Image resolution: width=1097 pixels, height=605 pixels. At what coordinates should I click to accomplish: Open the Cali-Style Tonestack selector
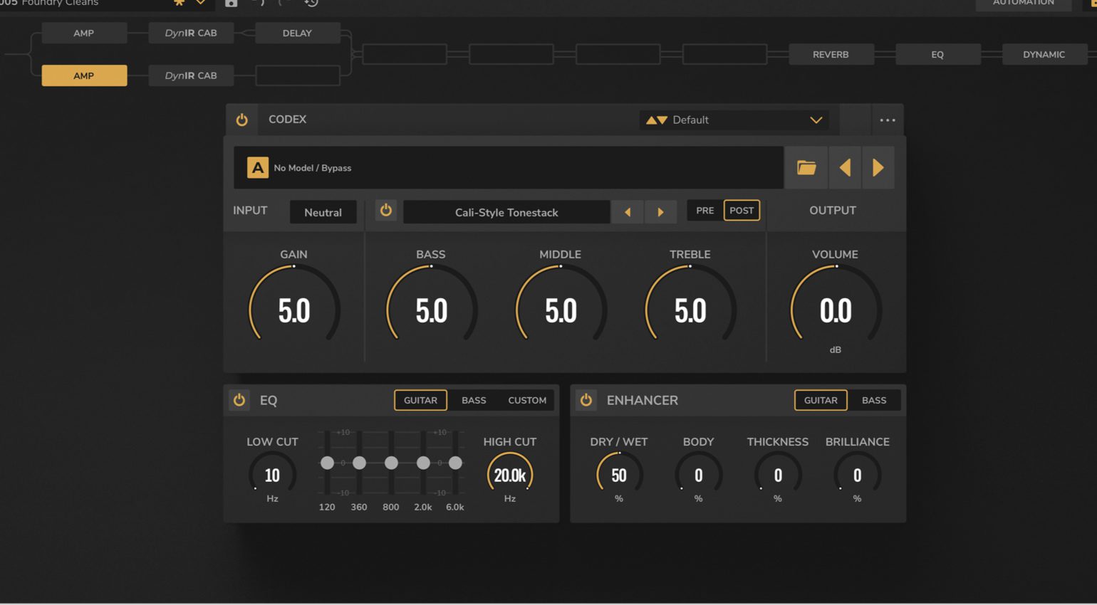coord(506,212)
